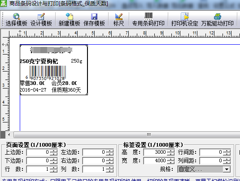This screenshot has width=240, height=181.
Task: Click the 行间距 row spacing input field
Action: [x=211, y=152]
